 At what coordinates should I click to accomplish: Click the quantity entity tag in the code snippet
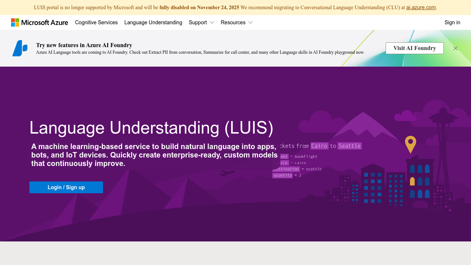282,175
